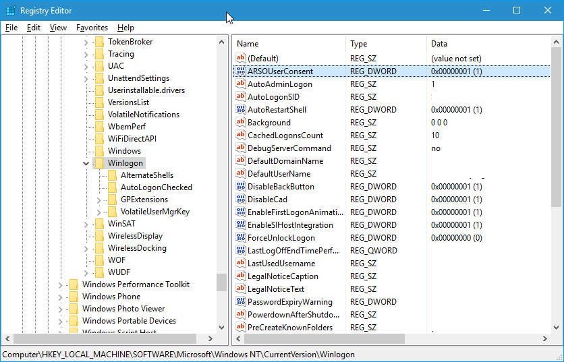Click the icon of EnableSIHostIntegration

pos(241,225)
